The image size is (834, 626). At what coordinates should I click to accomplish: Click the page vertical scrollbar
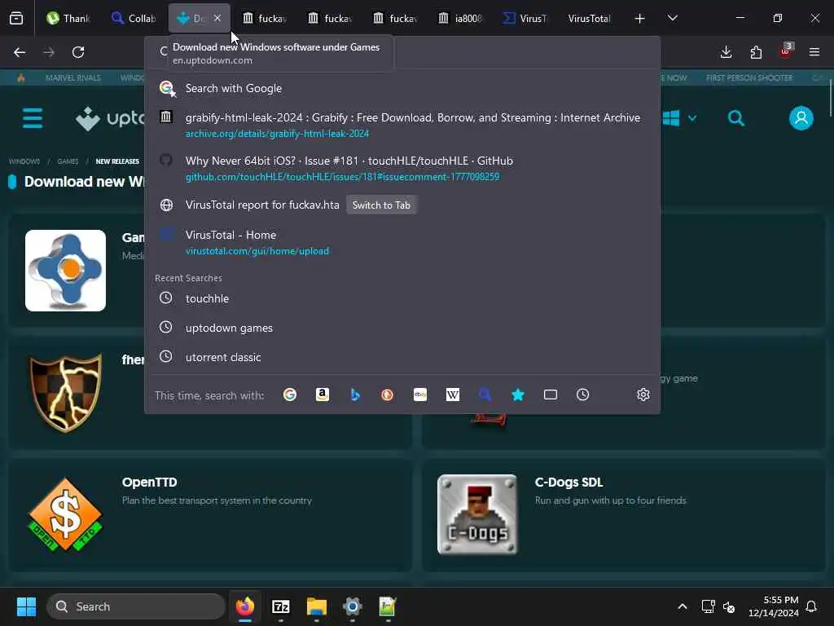830,96
